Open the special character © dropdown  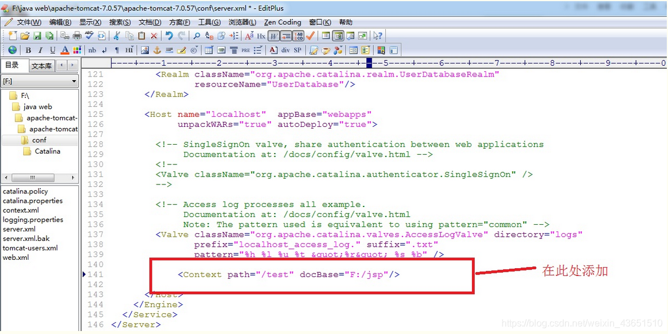[193, 50]
